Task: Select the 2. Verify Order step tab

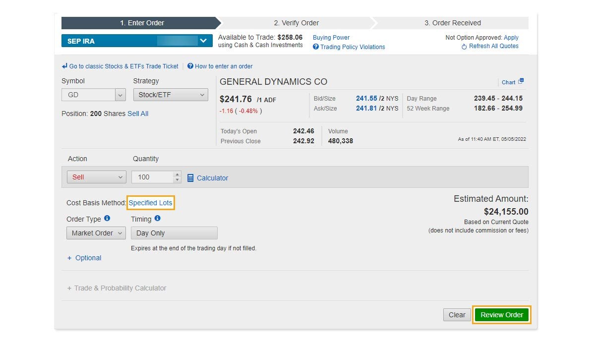Action: [x=297, y=23]
